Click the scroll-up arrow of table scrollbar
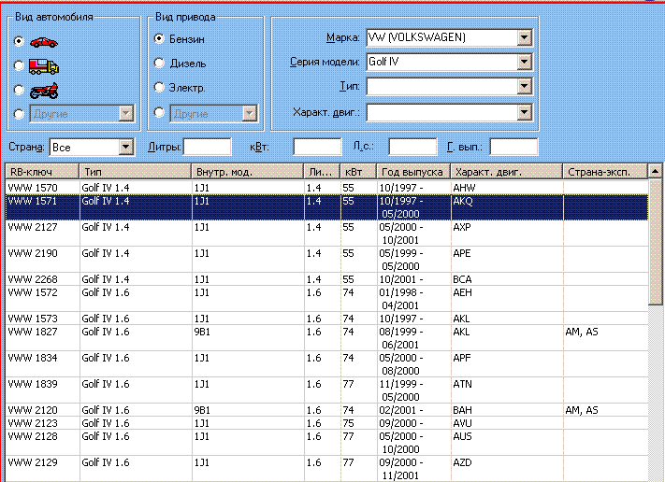Image resolution: width=665 pixels, height=482 pixels. coord(656,172)
